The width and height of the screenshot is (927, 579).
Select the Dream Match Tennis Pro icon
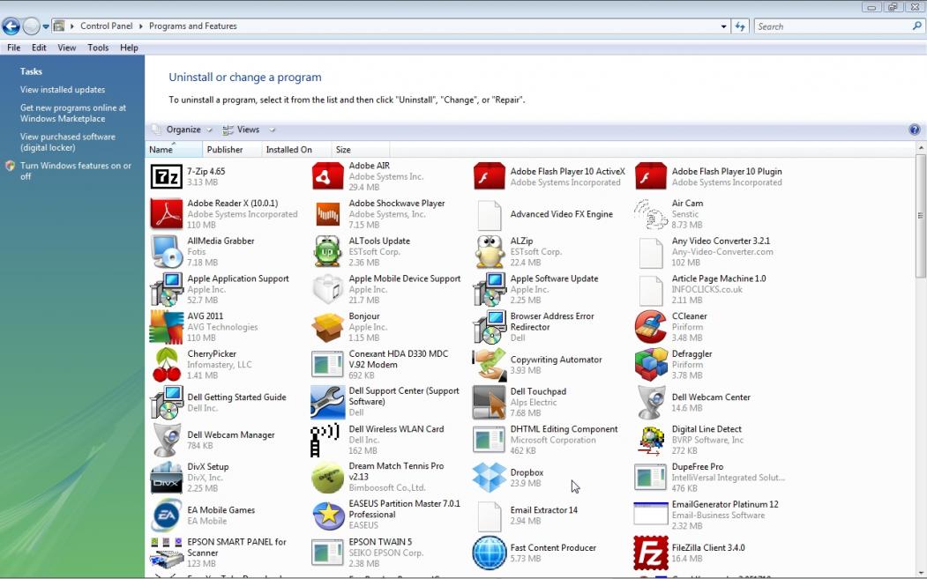327,478
